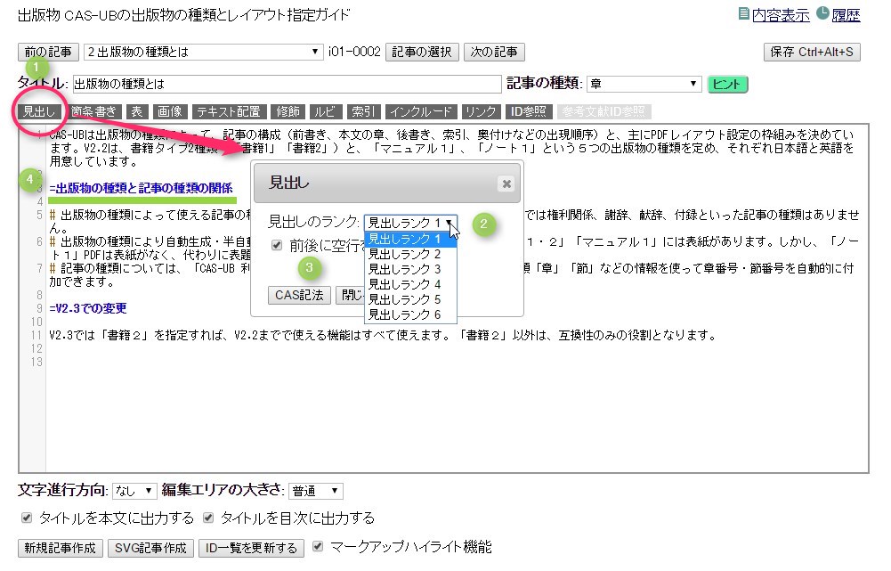891x571 pixels.
Task: Choose 見出しランク 6 from the list
Action: (410, 314)
